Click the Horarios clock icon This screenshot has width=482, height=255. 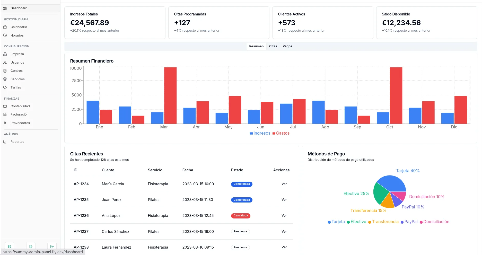click(x=5, y=36)
